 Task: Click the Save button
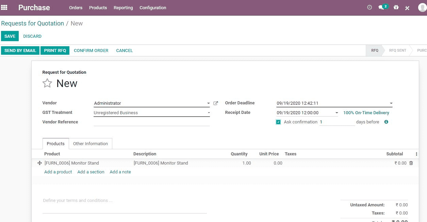(10, 36)
